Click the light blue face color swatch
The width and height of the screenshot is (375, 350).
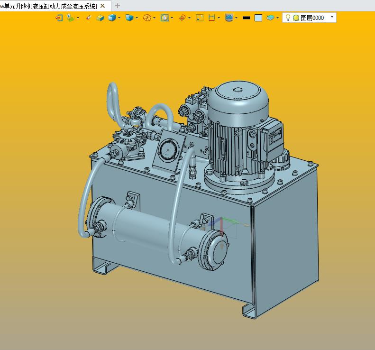[258, 18]
